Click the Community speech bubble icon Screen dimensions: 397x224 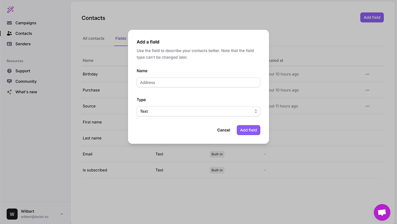point(10,81)
